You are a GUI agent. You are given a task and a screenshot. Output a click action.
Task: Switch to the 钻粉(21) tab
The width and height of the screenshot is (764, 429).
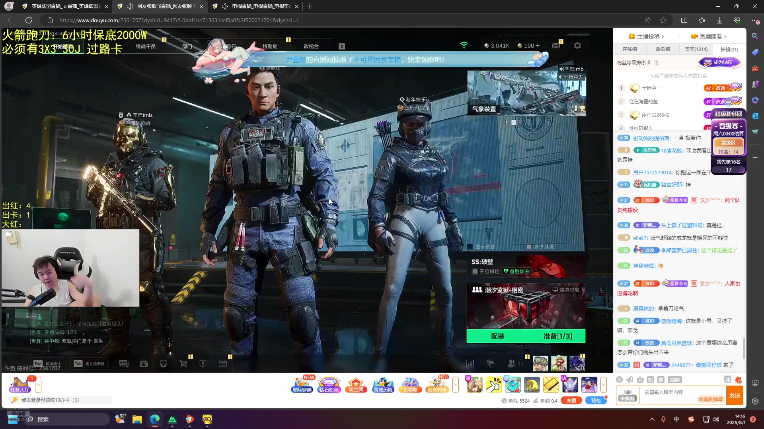point(729,49)
